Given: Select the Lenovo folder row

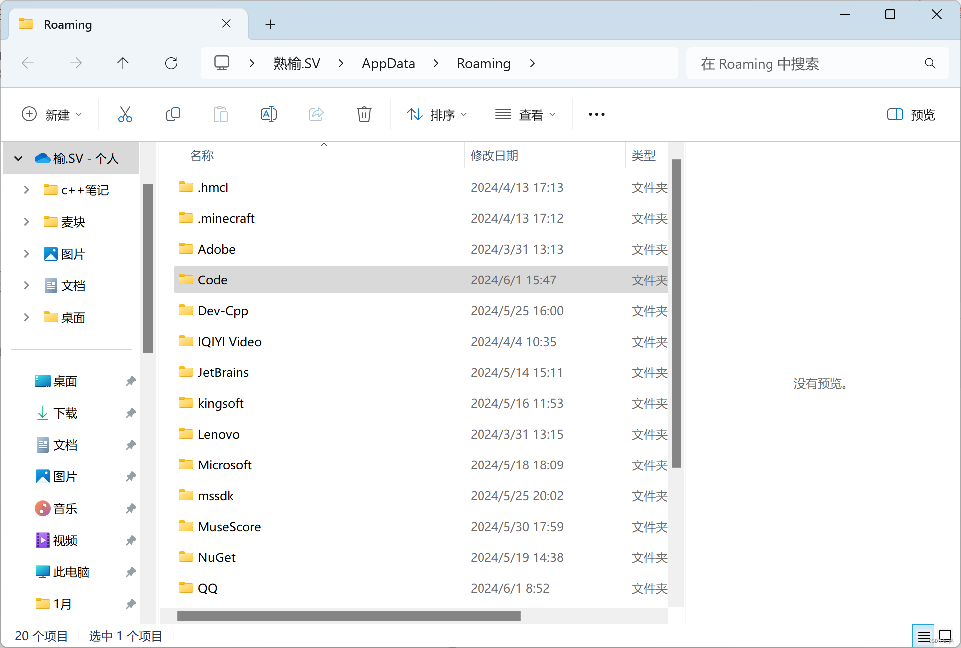Looking at the screenshot, I should pyautogui.click(x=420, y=434).
